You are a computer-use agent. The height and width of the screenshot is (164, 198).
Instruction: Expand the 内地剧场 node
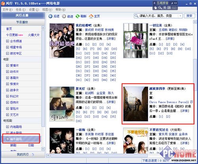(x=8, y=127)
